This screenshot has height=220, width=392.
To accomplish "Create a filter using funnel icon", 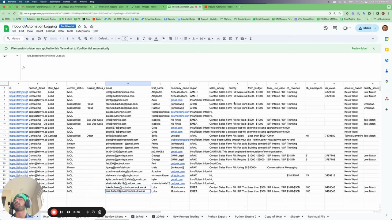I will click(237, 38).
